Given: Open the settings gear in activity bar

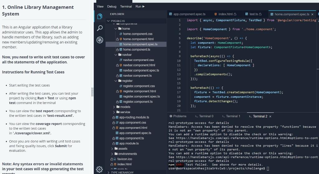Looking at the screenshot, I should 99,169.
